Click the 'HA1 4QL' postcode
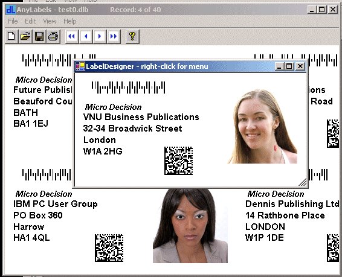Viewport: 342px width, 277px height. (31, 238)
